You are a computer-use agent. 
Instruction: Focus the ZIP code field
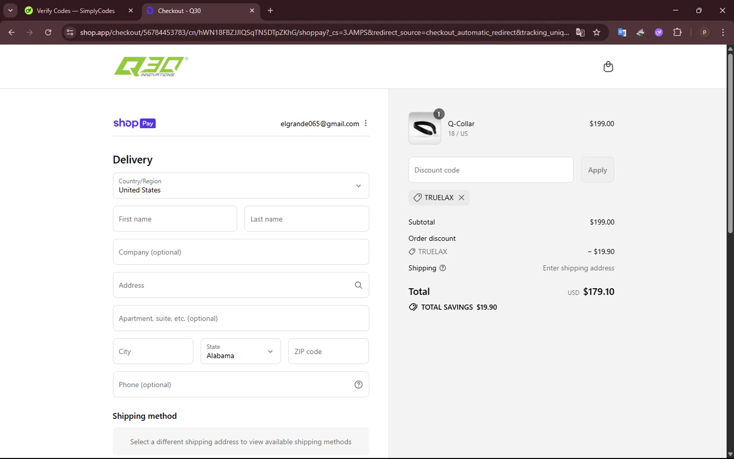(328, 351)
